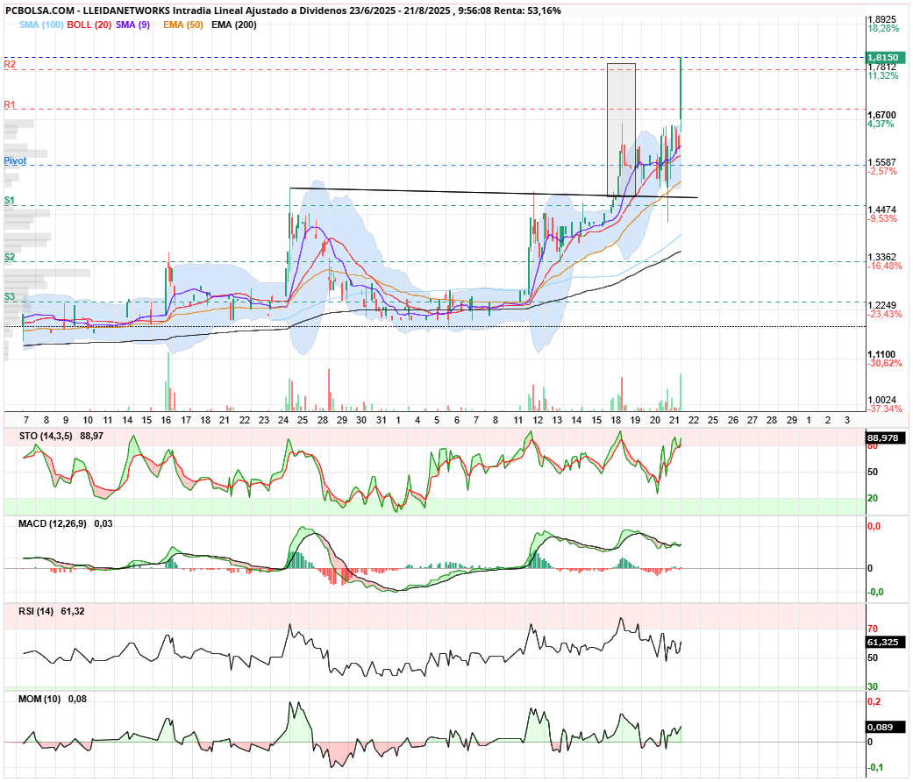Click the STO (14,3,5) indicator label
Viewport: 913px width, 782px height.
46,437
